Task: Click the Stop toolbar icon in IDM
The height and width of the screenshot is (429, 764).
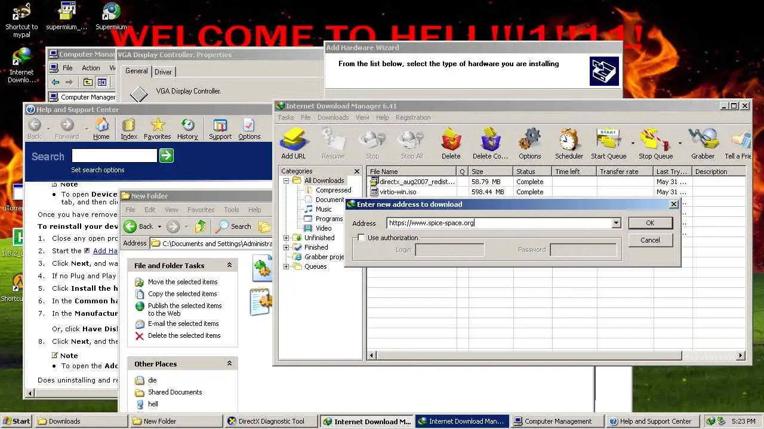Action: coord(372,144)
